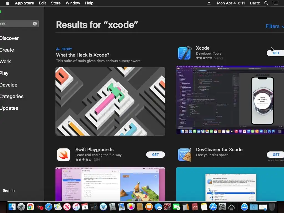The width and height of the screenshot is (284, 213).
Task: Get Swift Playgrounds
Action: tap(155, 155)
